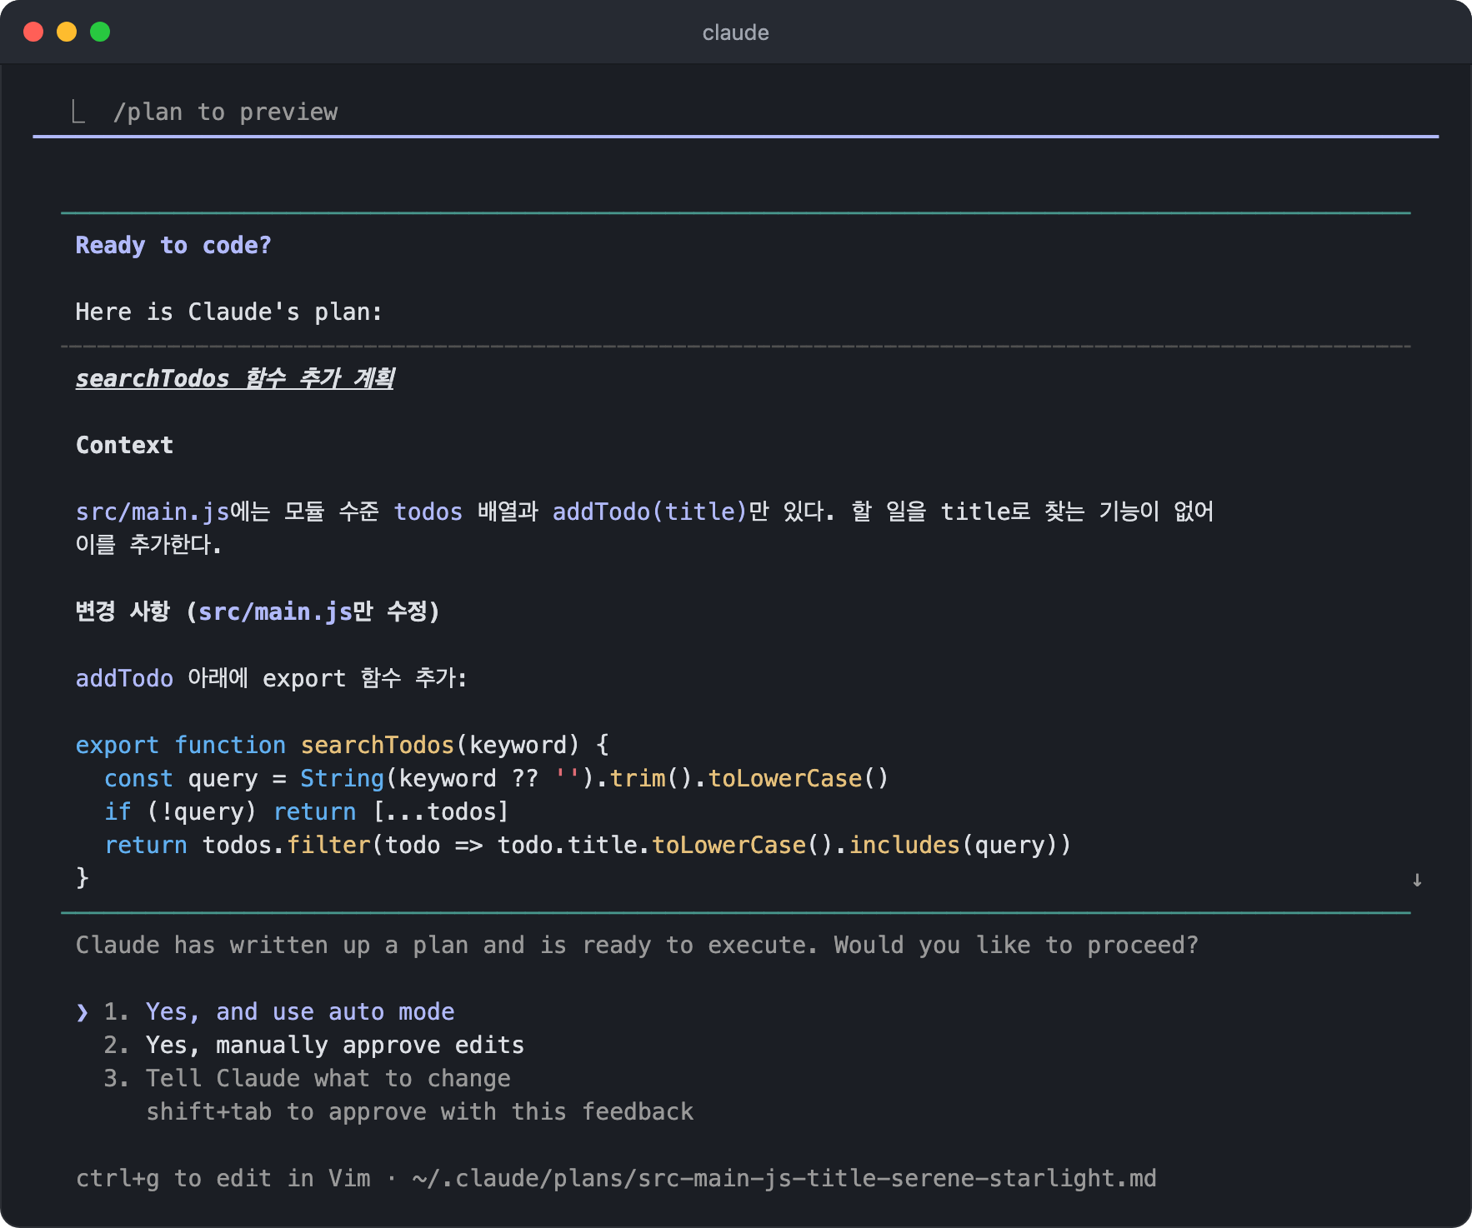Click the Here is Claude's plan text
The image size is (1472, 1228).
229,312
